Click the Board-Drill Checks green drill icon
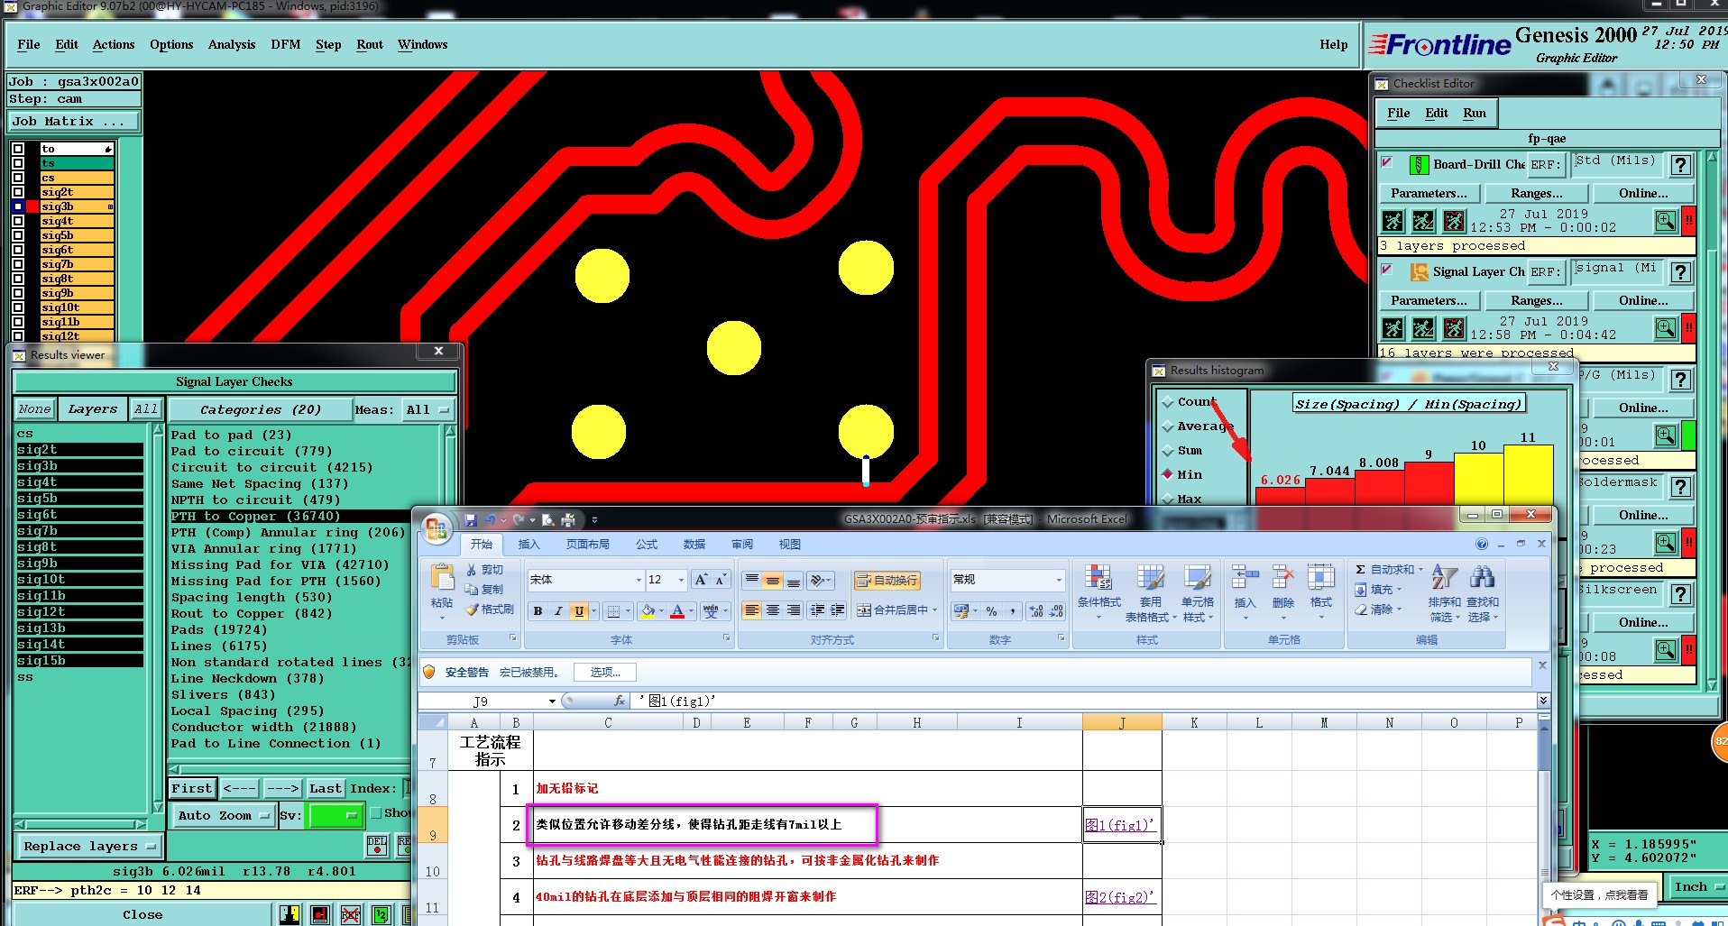This screenshot has width=1728, height=926. [1419, 165]
